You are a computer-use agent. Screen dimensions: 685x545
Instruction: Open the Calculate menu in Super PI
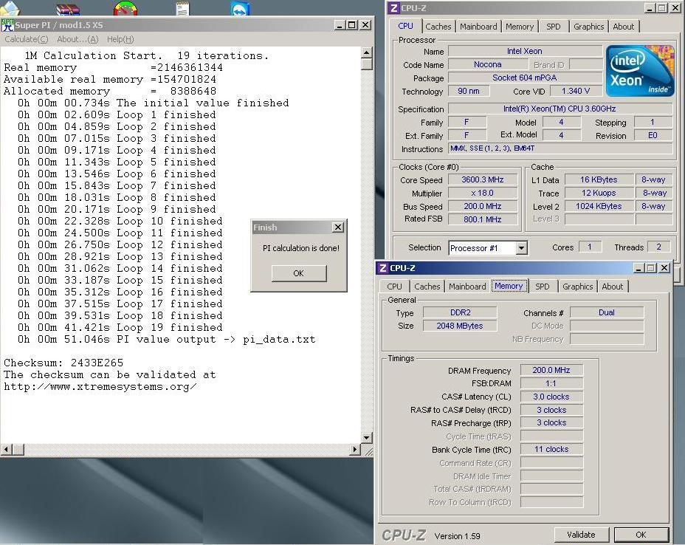pyautogui.click(x=27, y=39)
